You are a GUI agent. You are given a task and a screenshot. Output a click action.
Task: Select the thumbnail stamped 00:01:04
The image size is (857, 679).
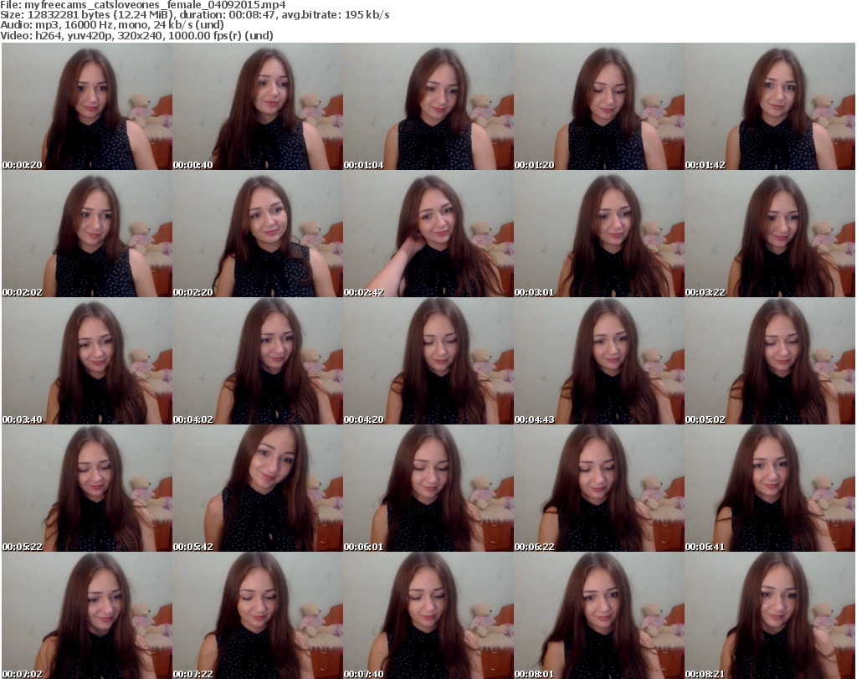[x=428, y=106]
